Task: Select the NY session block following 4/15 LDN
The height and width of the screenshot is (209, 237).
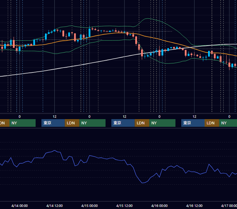Action: tap(162, 123)
